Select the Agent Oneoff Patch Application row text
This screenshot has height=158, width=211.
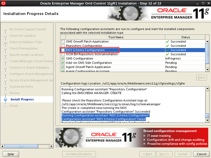pos(88,67)
